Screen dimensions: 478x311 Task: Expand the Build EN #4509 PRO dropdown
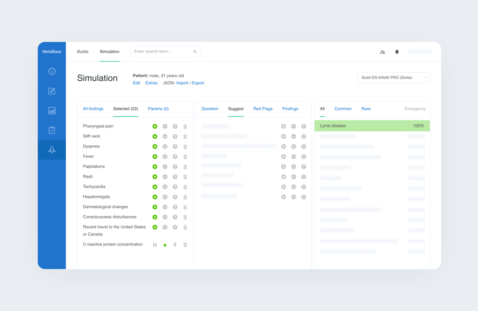point(393,78)
